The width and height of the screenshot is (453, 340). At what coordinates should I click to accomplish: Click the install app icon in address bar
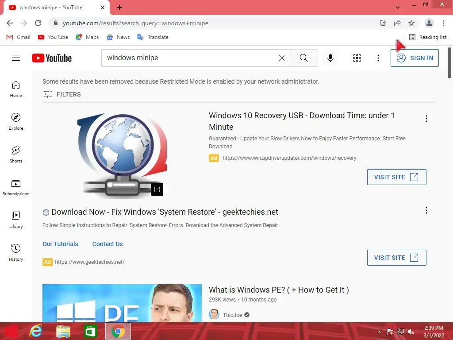click(x=383, y=23)
